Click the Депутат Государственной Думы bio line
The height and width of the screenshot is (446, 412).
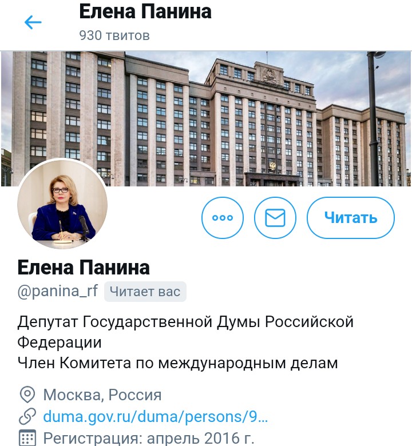click(185, 322)
